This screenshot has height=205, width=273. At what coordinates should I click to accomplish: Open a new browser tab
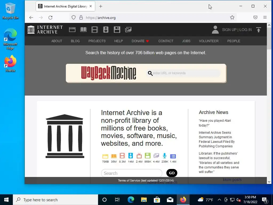pos(101,6)
